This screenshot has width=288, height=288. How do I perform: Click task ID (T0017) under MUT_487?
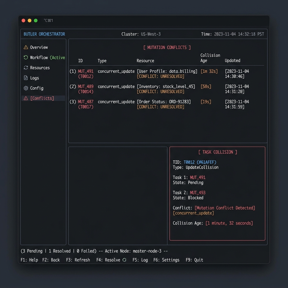(x=86, y=107)
